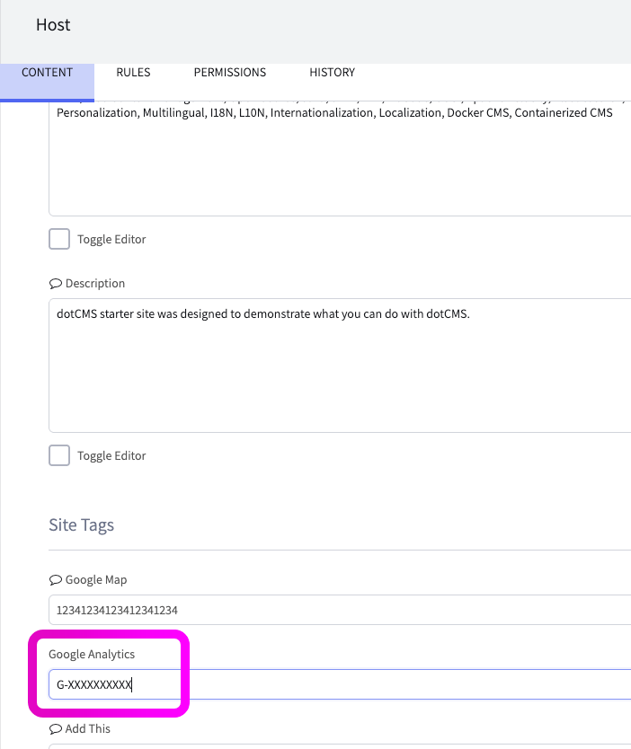This screenshot has width=631, height=749.
Task: Click the Add This label text
Action: click(x=88, y=729)
